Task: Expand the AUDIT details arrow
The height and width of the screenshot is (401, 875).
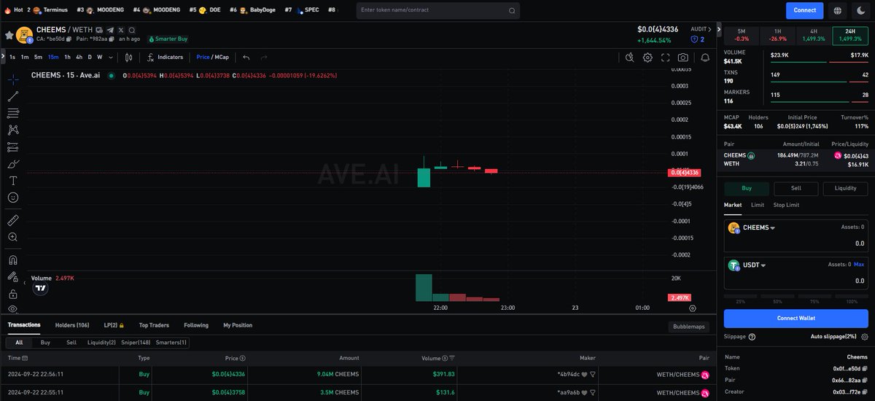Action: click(x=708, y=29)
